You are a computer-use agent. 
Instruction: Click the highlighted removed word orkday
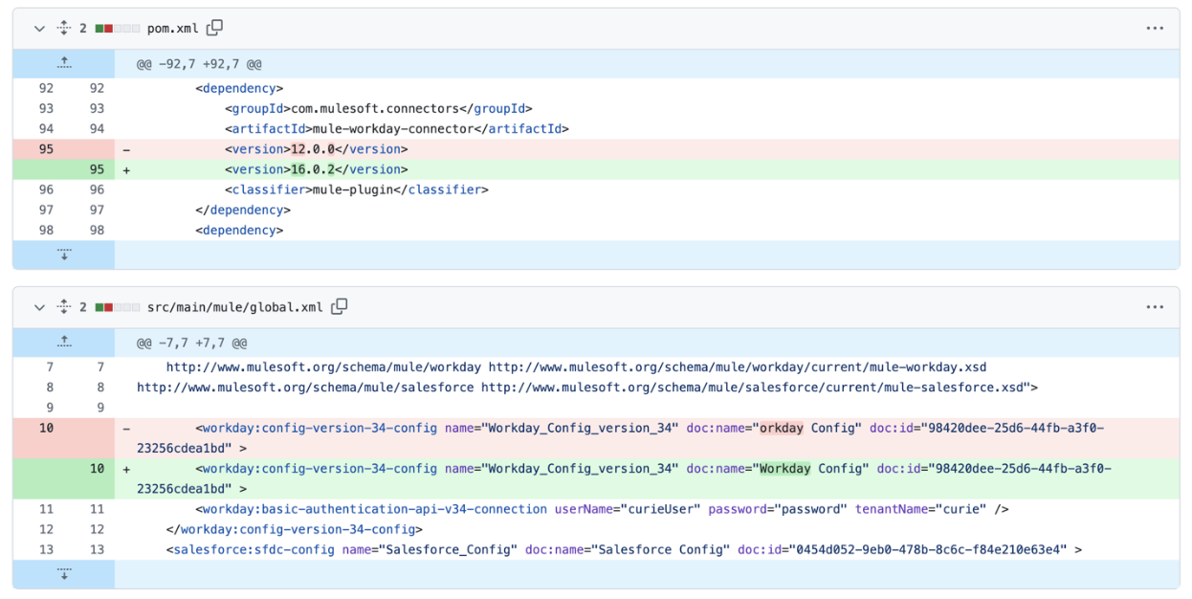[x=782, y=428]
